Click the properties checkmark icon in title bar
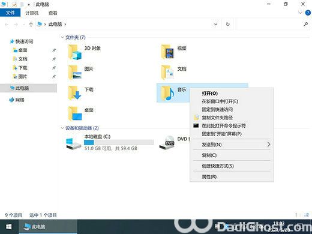 pyautogui.click(x=14, y=4)
